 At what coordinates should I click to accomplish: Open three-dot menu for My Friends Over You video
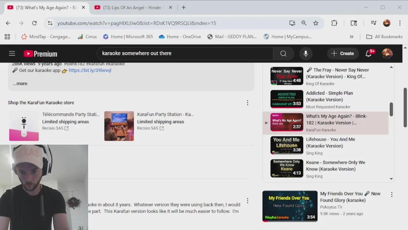392,194
